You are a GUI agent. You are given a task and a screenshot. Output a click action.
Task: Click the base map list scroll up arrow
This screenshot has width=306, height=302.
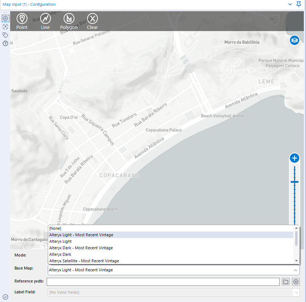click(x=297, y=228)
